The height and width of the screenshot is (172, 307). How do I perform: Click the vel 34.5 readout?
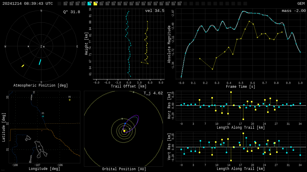154,11
